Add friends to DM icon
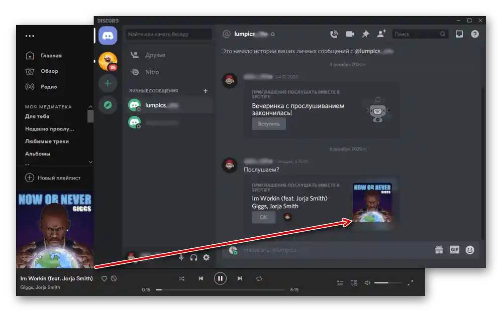The image size is (502, 312). (381, 34)
